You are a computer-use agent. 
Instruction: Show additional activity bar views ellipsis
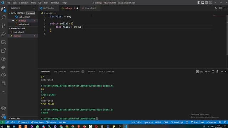(4, 92)
